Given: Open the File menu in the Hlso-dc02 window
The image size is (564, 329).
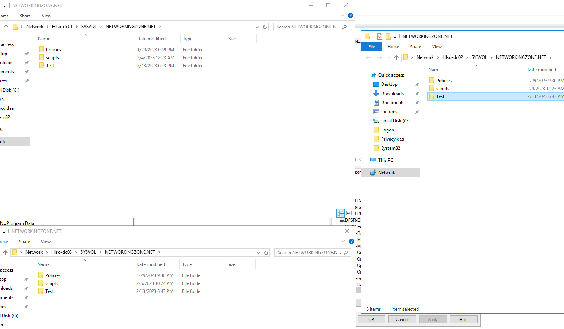Looking at the screenshot, I should pyautogui.click(x=371, y=46).
